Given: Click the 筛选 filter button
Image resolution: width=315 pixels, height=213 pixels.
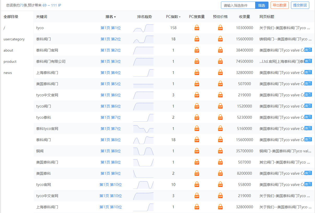Looking at the screenshot, I should [x=261, y=5].
